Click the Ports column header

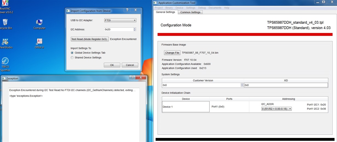(229, 99)
